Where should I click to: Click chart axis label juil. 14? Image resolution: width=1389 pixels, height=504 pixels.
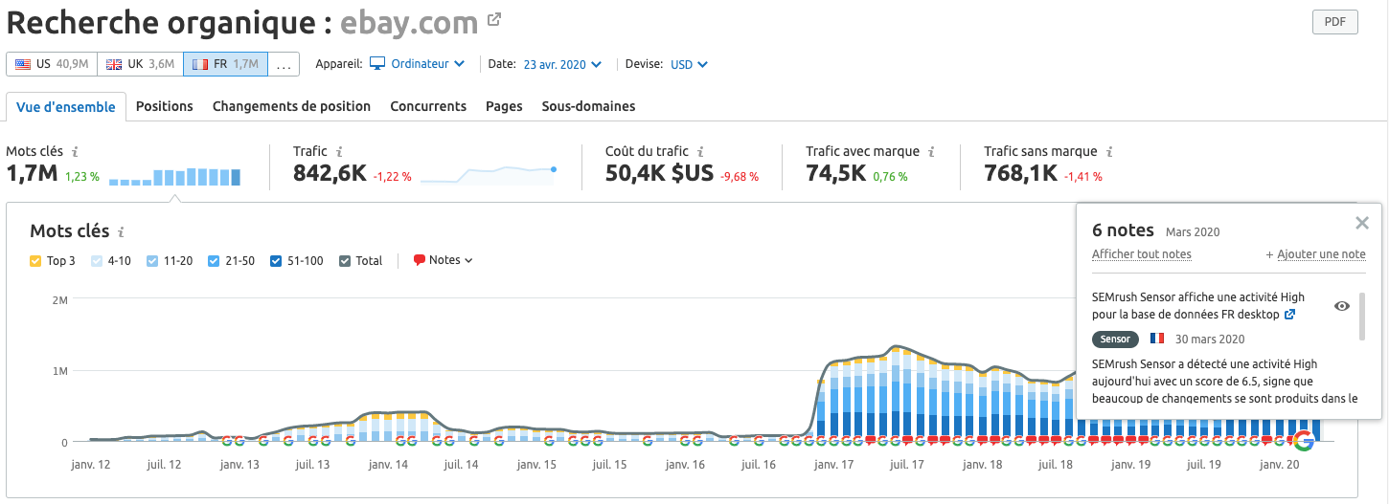pos(461,465)
